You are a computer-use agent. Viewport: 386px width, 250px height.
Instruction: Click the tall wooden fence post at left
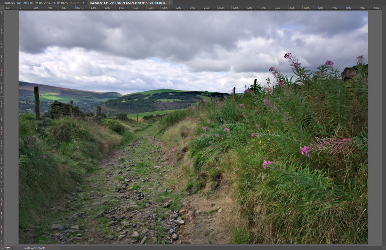coord(37,103)
